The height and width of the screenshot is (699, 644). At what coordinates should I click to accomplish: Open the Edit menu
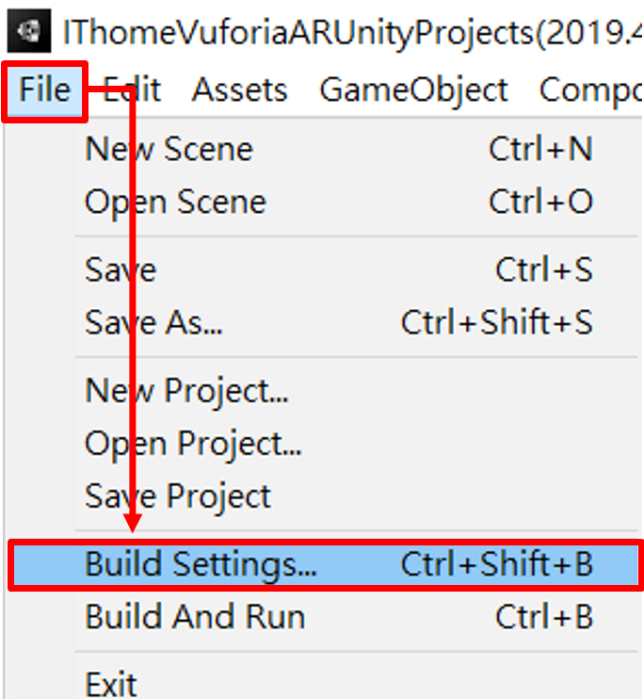(x=132, y=90)
